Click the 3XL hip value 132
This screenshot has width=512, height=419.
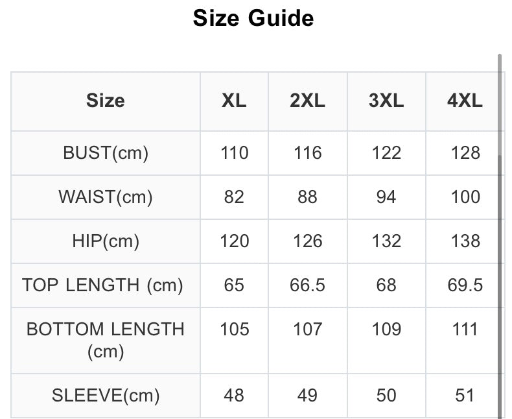tap(386, 241)
